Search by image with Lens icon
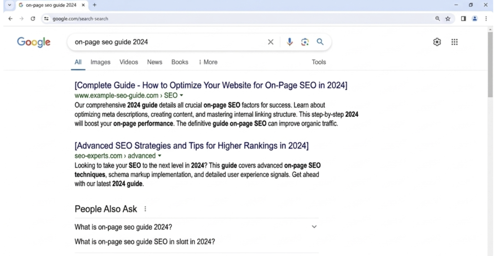This screenshot has height=256, width=496. tap(305, 42)
